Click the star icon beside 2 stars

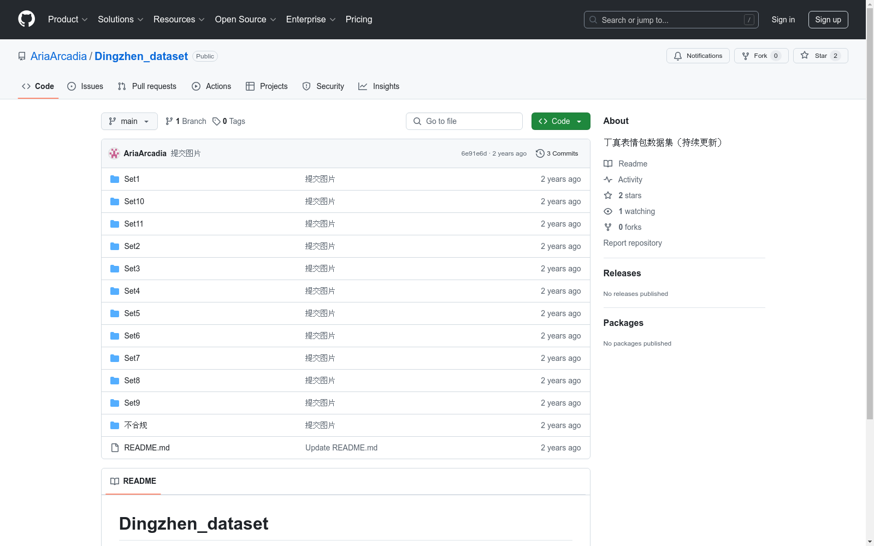pyautogui.click(x=608, y=195)
